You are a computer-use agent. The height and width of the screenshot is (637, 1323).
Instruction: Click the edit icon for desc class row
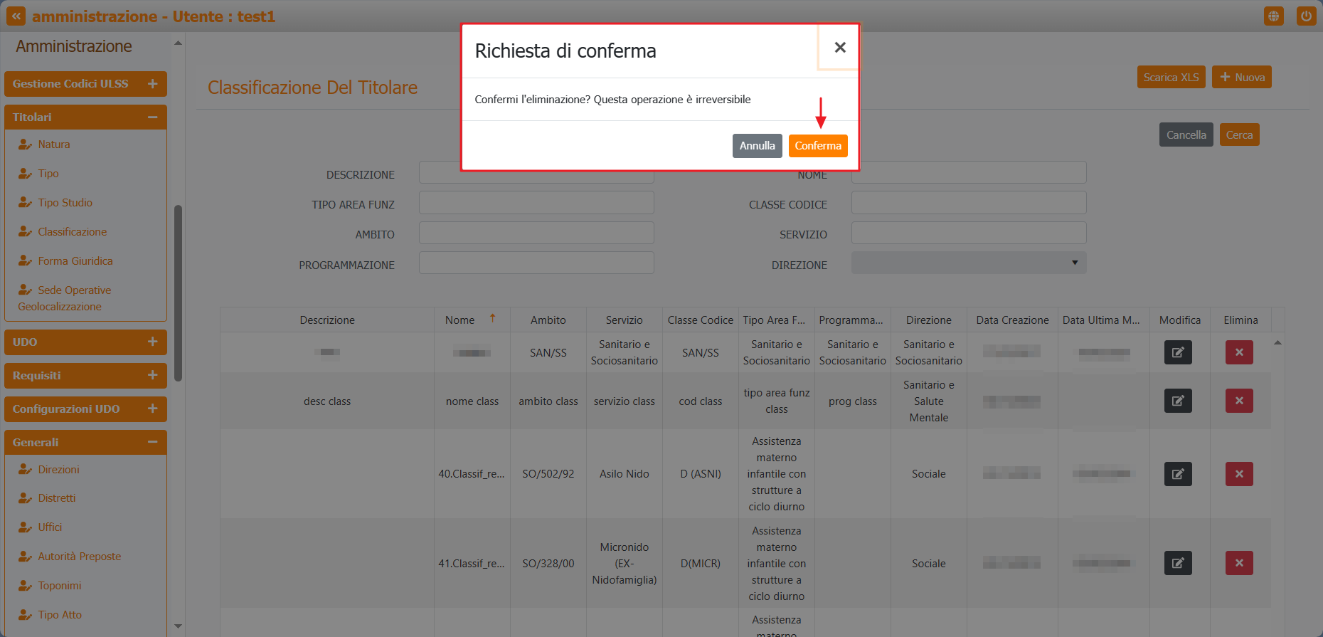pos(1178,401)
